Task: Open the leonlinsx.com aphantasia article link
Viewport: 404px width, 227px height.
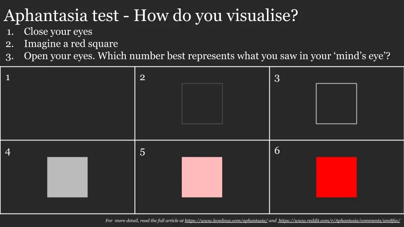Action: pyautogui.click(x=226, y=221)
